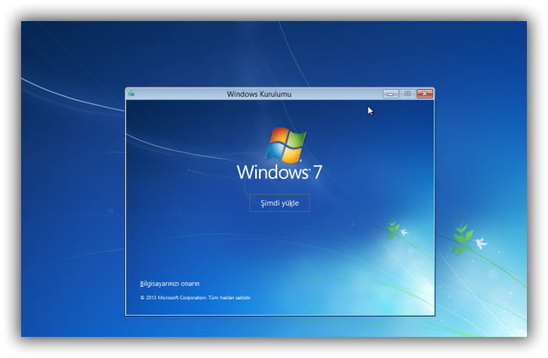This screenshot has height=358, width=548.
Task: Click the word Windows in the logo
Action: click(272, 173)
